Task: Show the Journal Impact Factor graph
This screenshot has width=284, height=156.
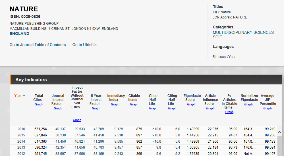Action: pyautogui.click(x=58, y=108)
